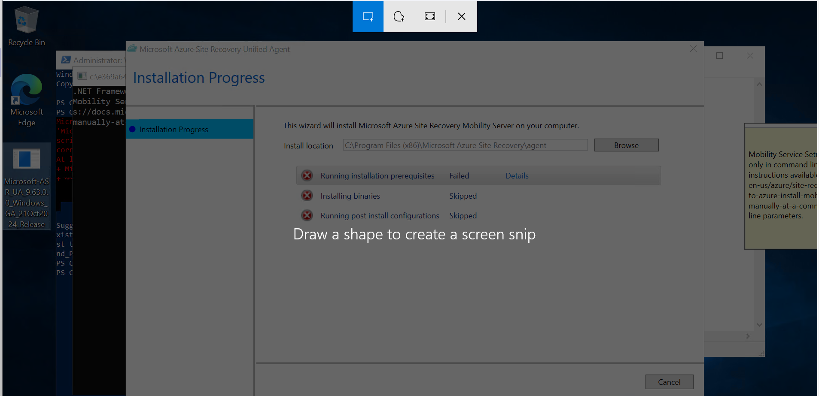Click the 'Running post install configurations' text
Viewport: 819px width, 396px height.
pos(380,216)
